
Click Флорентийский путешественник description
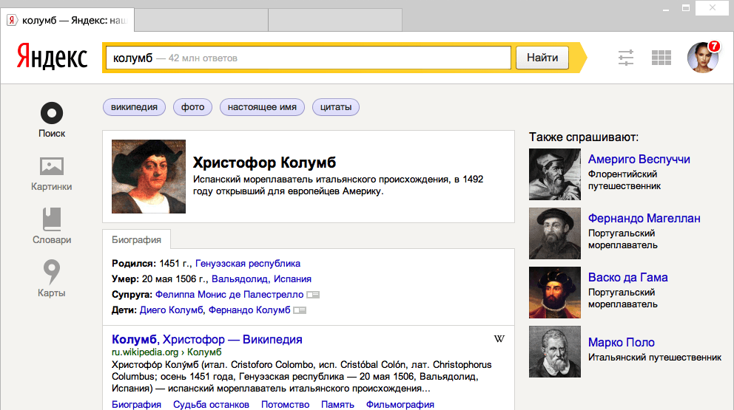[x=624, y=180]
